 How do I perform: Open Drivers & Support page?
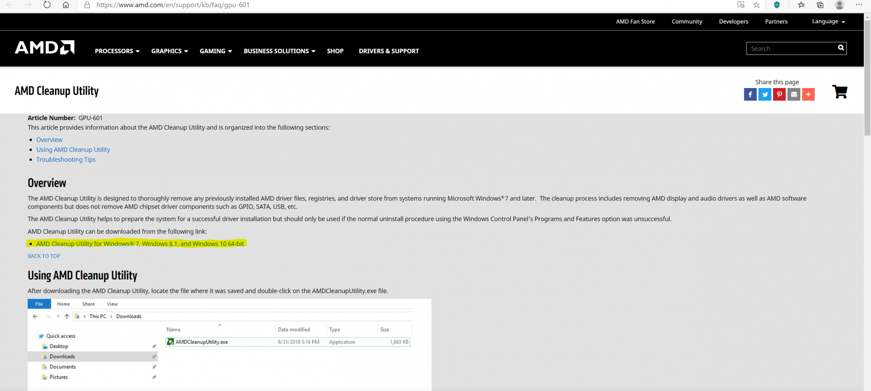(389, 51)
